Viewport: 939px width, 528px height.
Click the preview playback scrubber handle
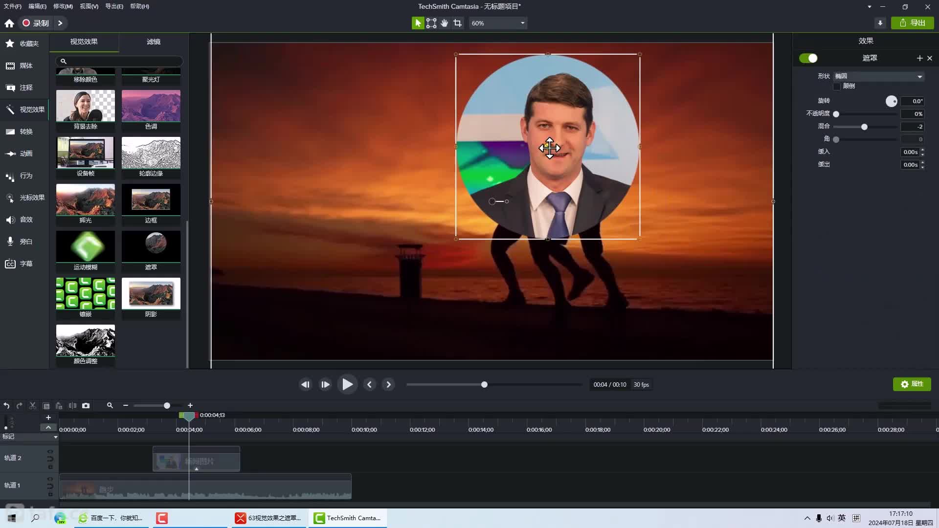tap(484, 385)
